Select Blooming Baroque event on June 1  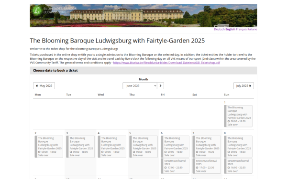pos(238,116)
